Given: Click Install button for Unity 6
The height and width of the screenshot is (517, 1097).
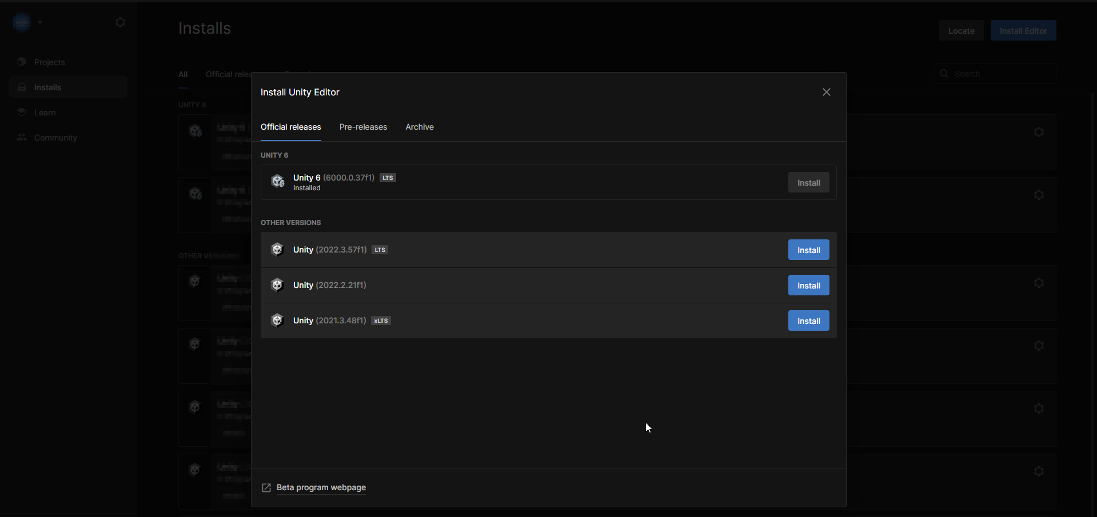Looking at the screenshot, I should pos(808,183).
